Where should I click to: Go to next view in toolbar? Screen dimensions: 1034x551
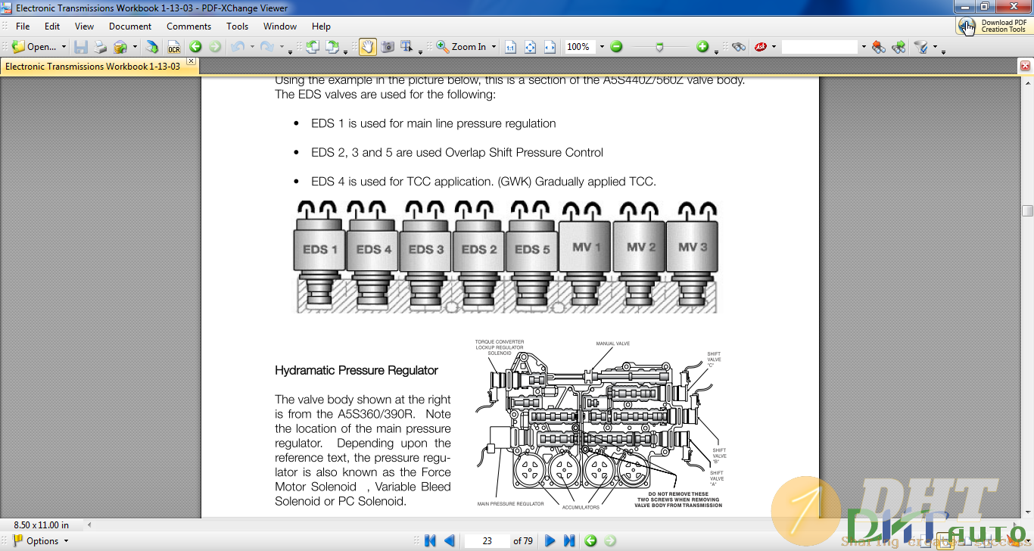coord(215,47)
